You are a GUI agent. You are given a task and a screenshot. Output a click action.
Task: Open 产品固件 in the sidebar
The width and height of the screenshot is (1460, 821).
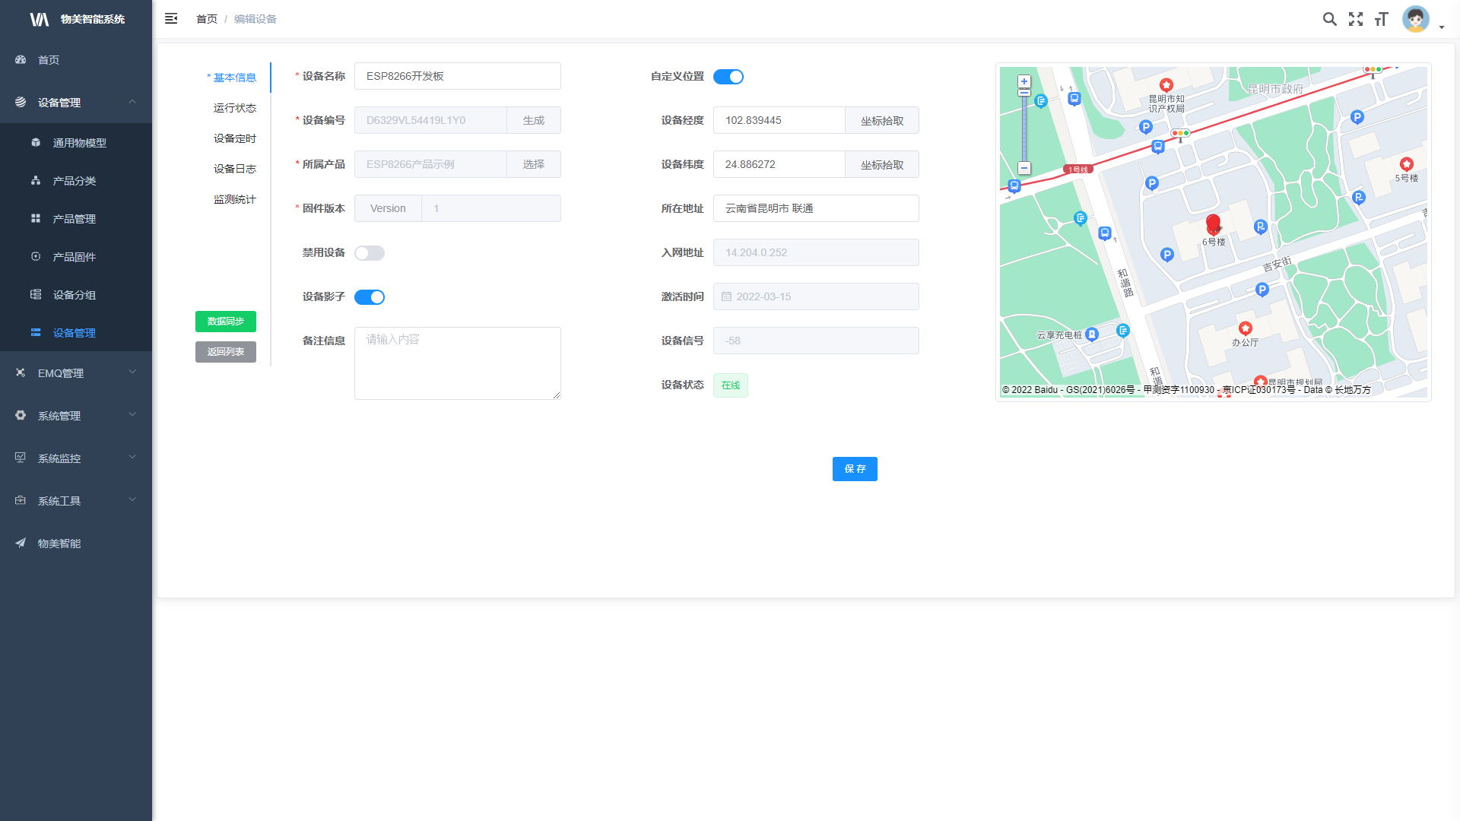[x=74, y=257]
